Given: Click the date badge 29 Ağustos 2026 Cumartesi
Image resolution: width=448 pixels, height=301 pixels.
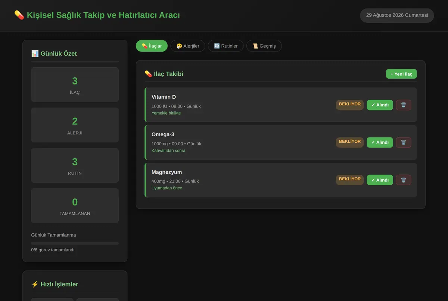Looking at the screenshot, I should tap(397, 15).
